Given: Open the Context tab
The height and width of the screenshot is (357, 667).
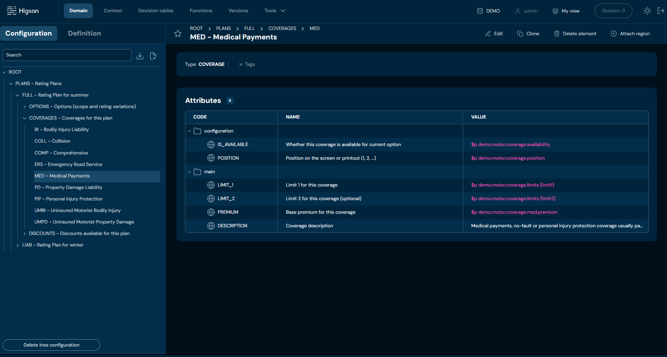Looking at the screenshot, I should [113, 11].
